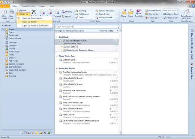The image size is (195, 139).
Task: Click in the Search Inbox field
Action: (87, 27)
